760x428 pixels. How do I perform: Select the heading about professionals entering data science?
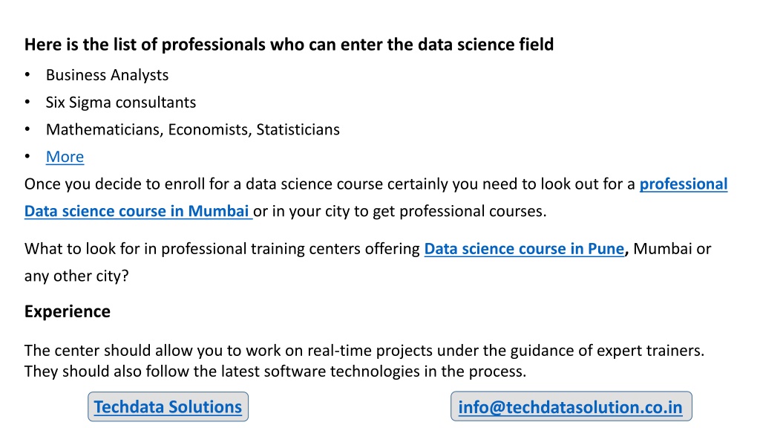(x=289, y=45)
